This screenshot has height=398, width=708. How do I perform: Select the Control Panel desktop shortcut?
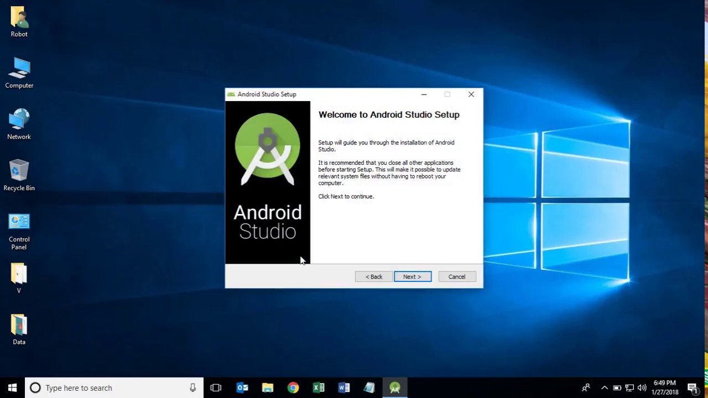click(x=19, y=232)
